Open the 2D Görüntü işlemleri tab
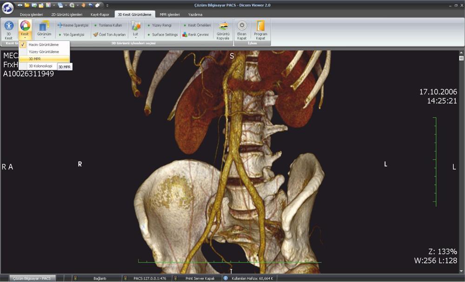 tap(66, 14)
